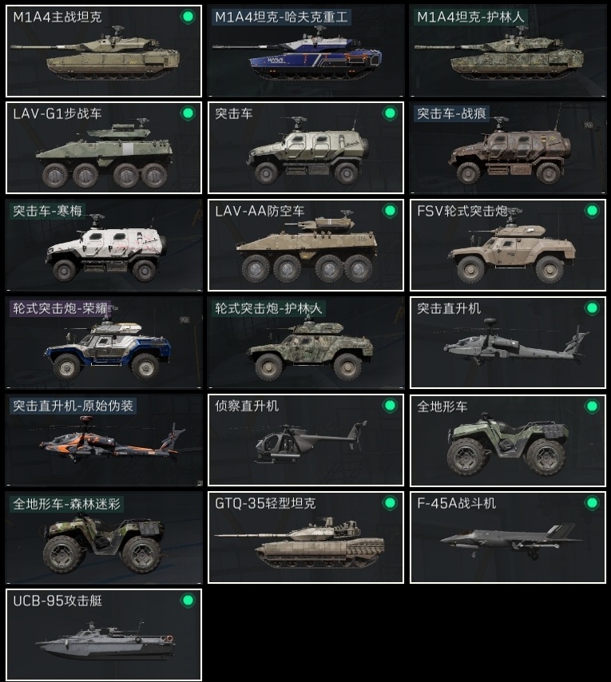Image resolution: width=611 pixels, height=682 pixels.
Task: Select the UCB-95攻击艇 attack boat
Action: coord(104,635)
